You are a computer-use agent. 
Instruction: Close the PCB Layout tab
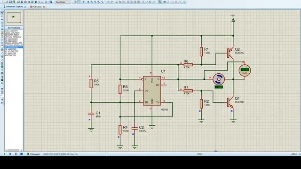point(44,7)
